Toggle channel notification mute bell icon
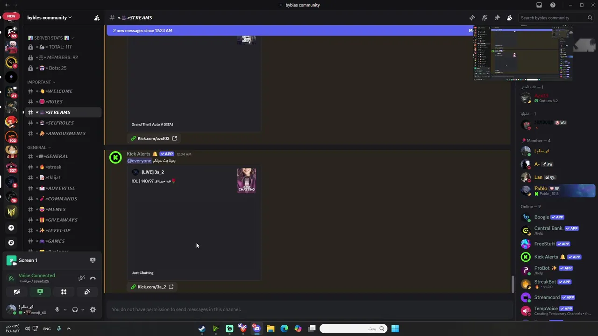Screen dimensions: 598x336 click(x=484, y=18)
